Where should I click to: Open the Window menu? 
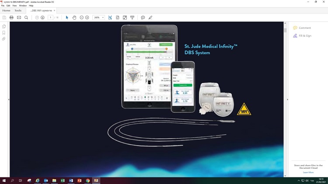coord(23,6)
